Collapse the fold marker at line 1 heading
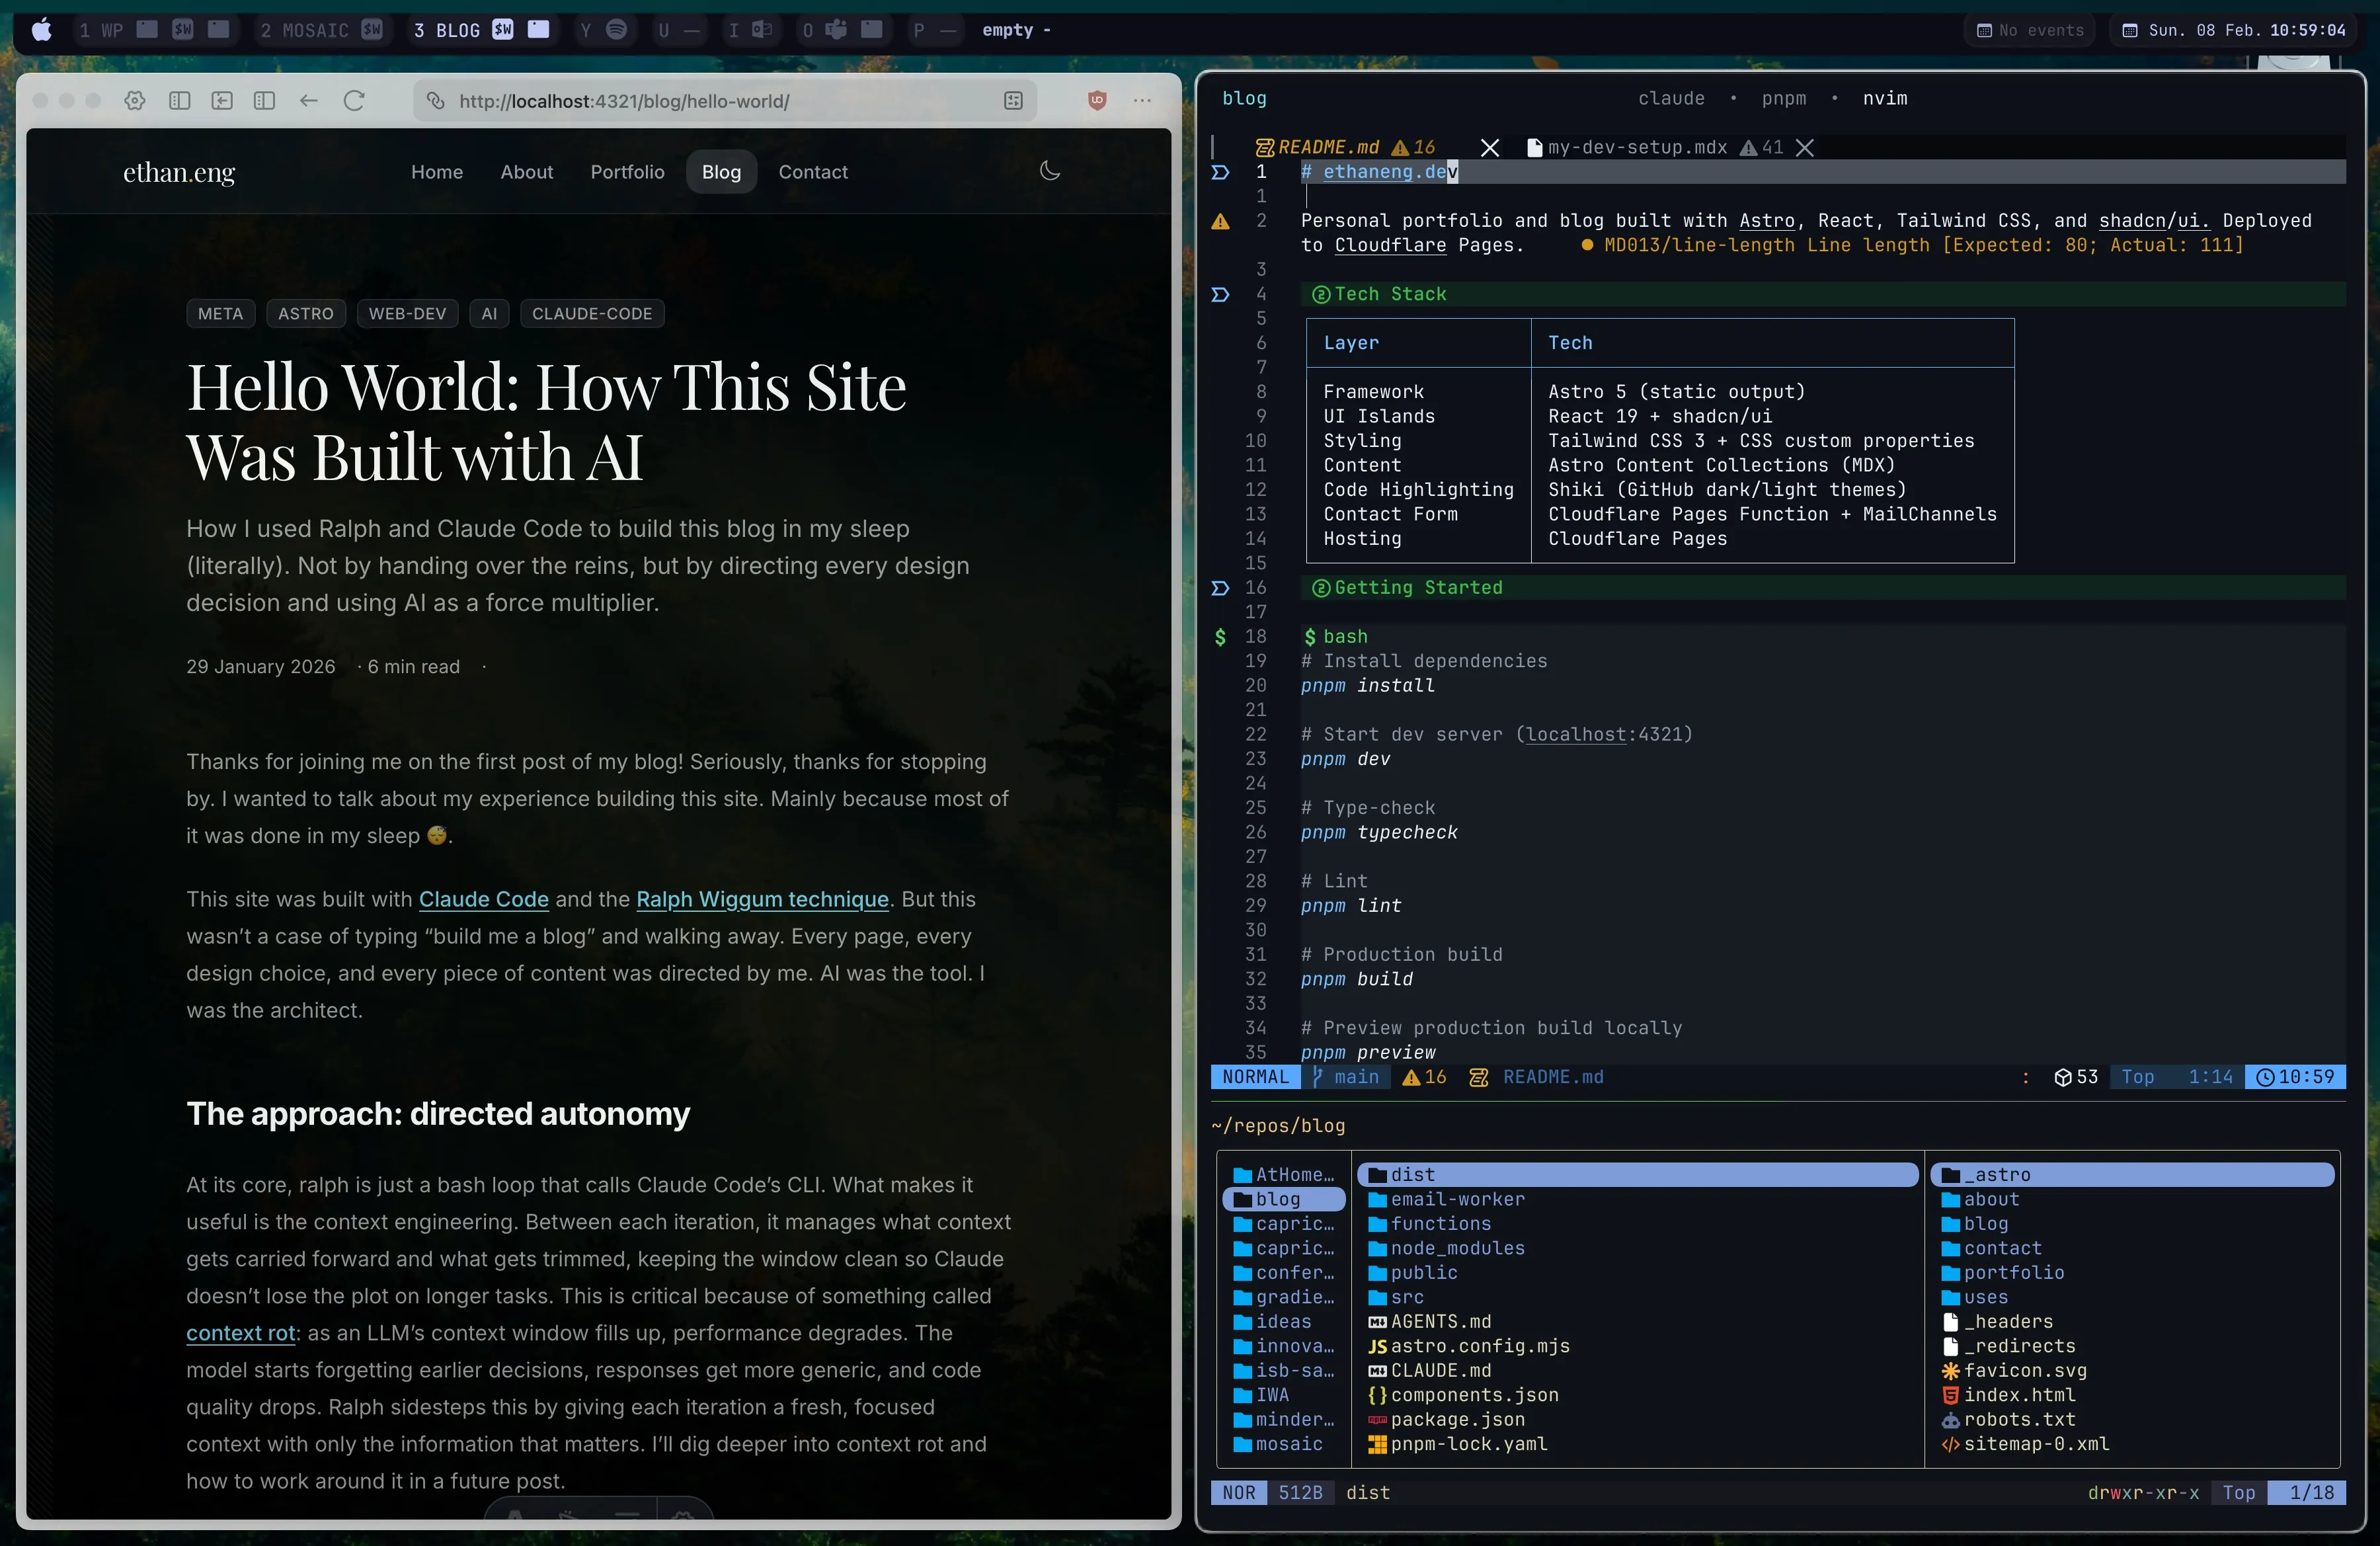The image size is (2380, 1546). coord(1220,172)
